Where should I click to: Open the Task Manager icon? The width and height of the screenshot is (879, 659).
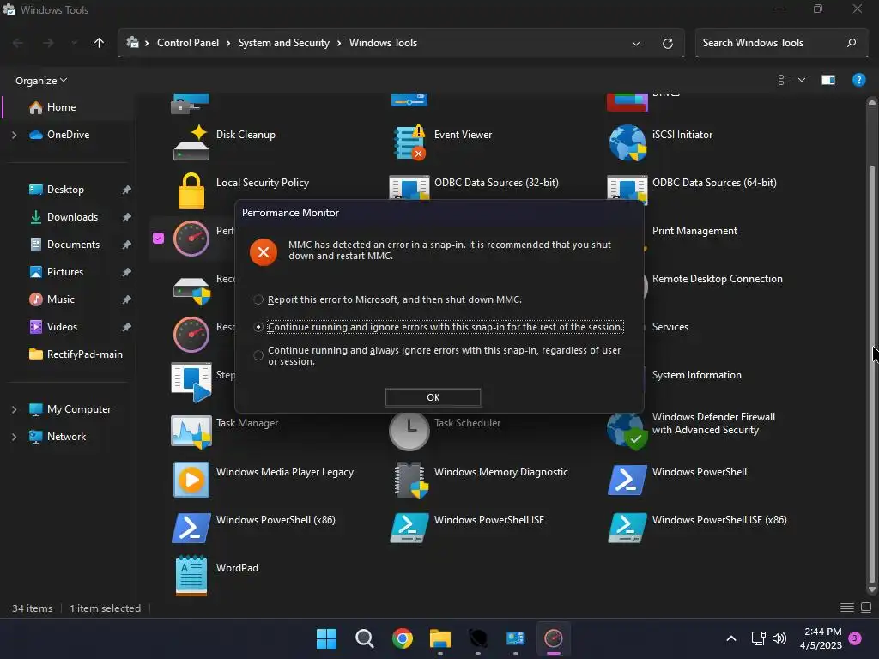pos(191,431)
